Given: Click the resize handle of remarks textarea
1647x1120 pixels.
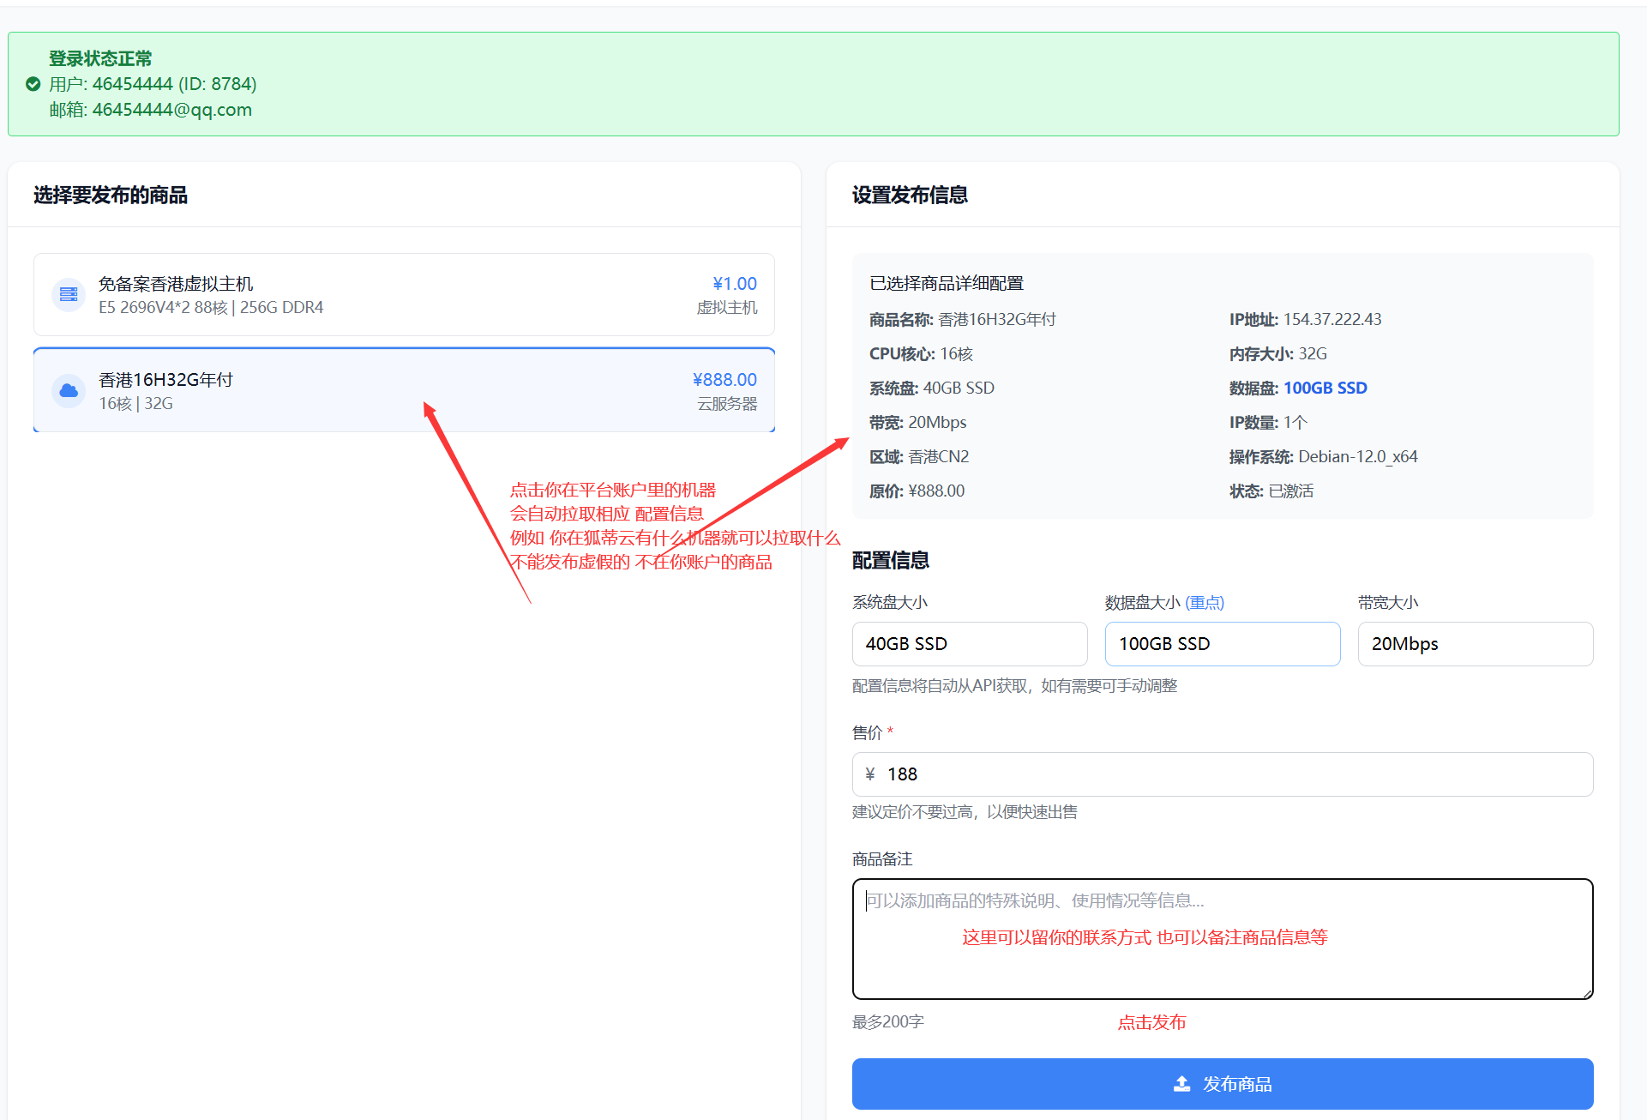Looking at the screenshot, I should (x=1587, y=993).
